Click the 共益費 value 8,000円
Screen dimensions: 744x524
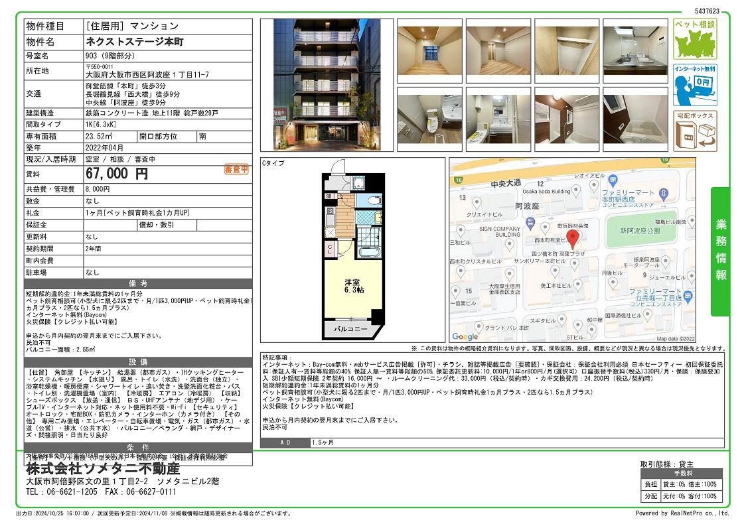coord(98,189)
